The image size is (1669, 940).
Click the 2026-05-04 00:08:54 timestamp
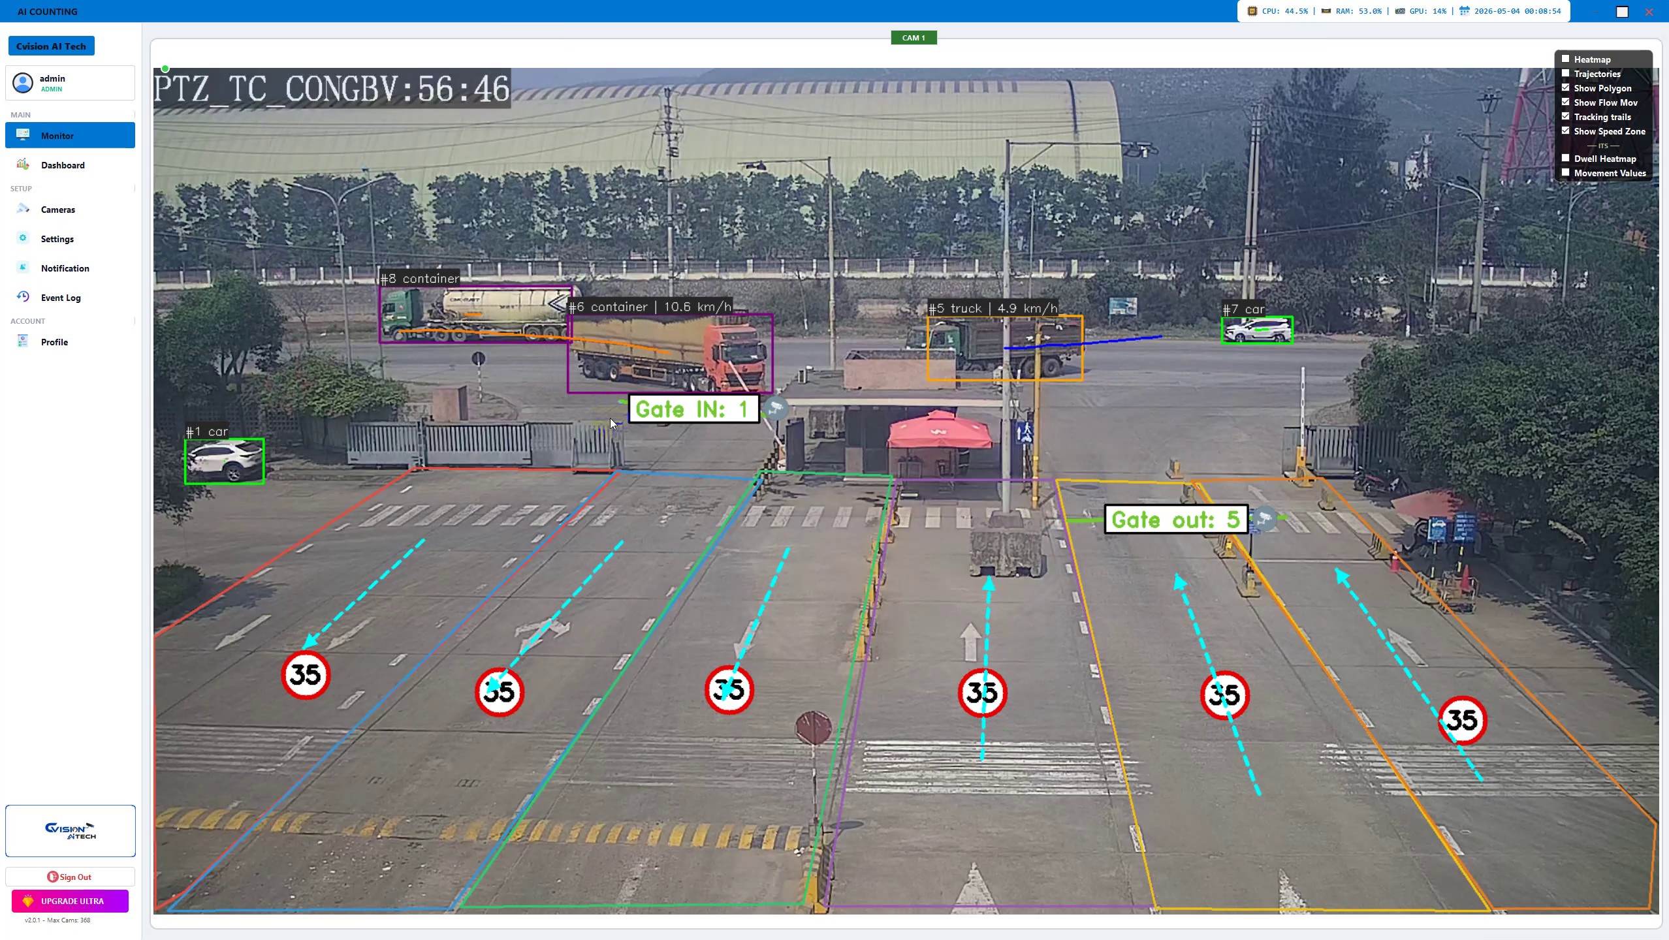point(1518,11)
